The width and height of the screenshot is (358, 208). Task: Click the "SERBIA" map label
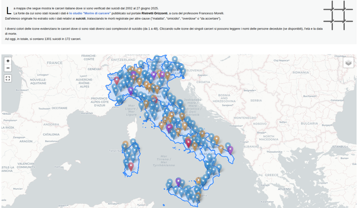pos(256,101)
